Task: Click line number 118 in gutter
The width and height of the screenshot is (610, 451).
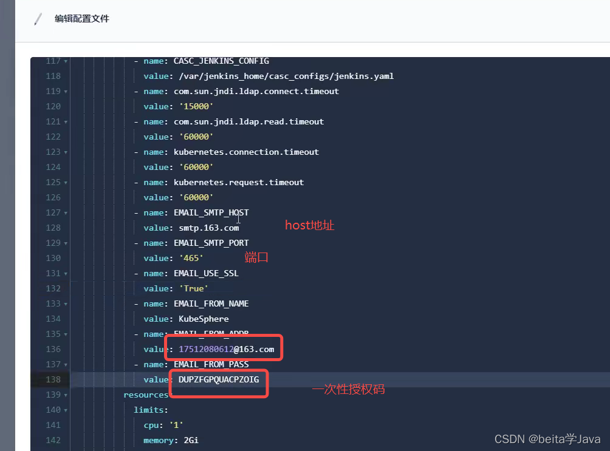Action: click(53, 76)
